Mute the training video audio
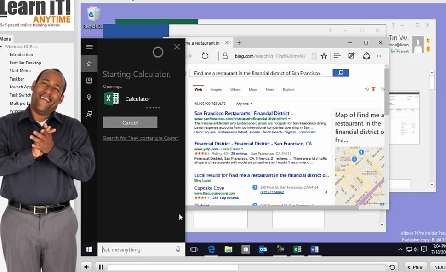The height and width of the screenshot is (272, 446). pyautogui.click(x=86, y=267)
